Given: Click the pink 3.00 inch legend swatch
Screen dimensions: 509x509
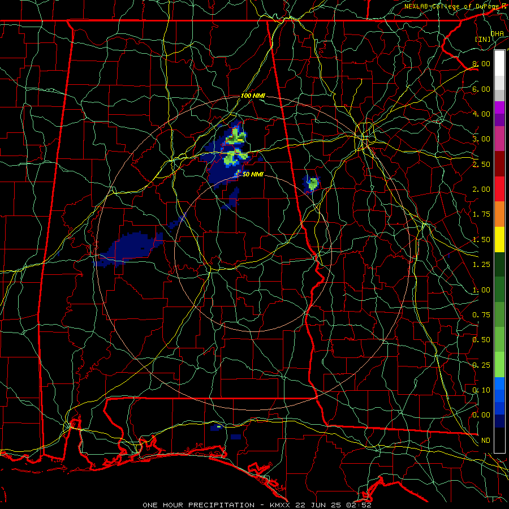Looking at the screenshot, I should pos(499,139).
